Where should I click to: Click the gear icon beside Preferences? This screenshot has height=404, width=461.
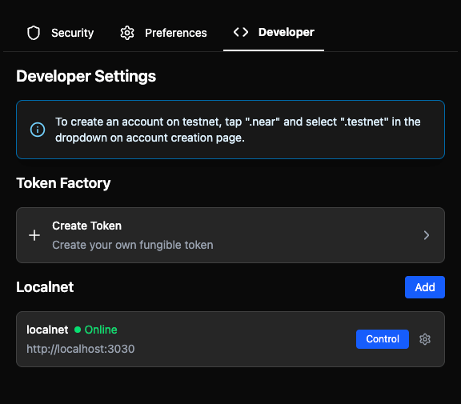click(x=127, y=33)
